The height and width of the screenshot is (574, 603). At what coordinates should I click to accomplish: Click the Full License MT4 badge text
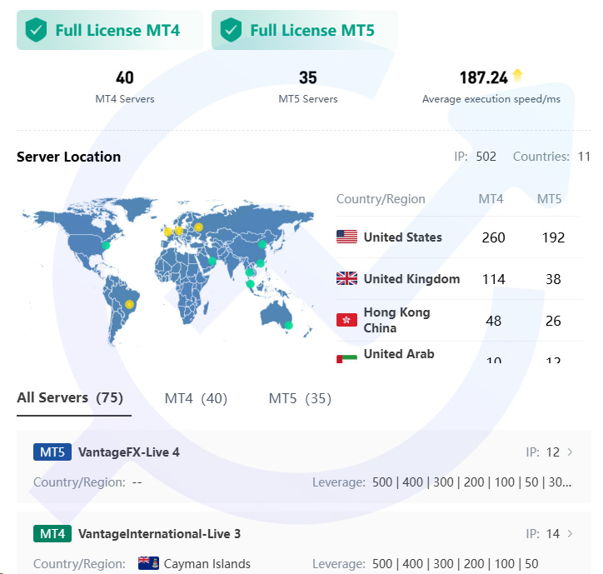[117, 30]
